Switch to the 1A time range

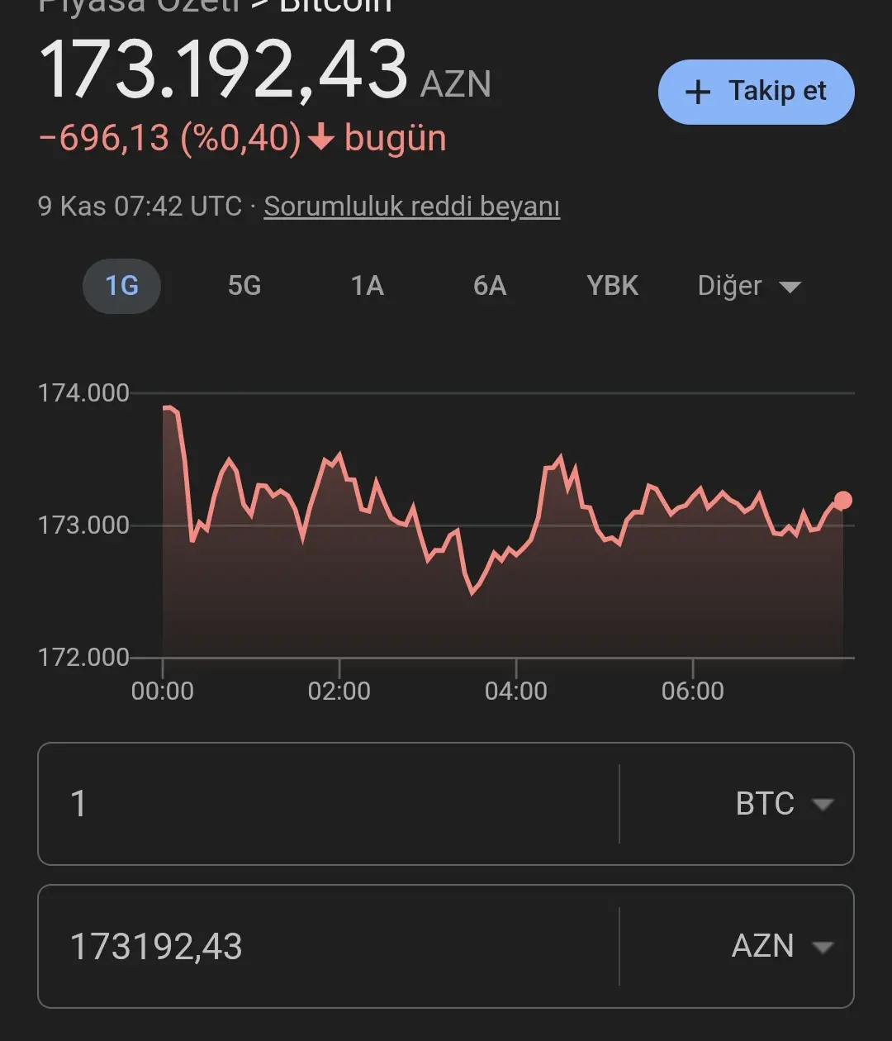coord(368,286)
